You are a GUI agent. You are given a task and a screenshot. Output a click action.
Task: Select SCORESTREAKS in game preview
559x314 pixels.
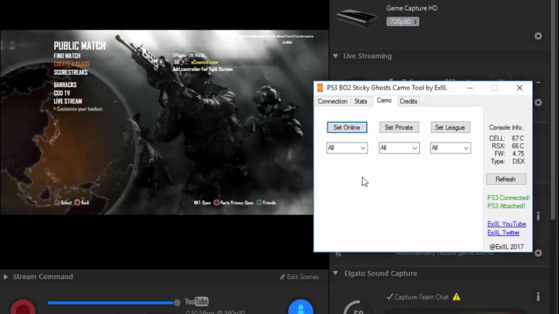pyautogui.click(x=71, y=72)
